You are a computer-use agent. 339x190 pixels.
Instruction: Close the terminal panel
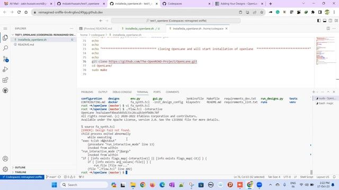[334, 92]
